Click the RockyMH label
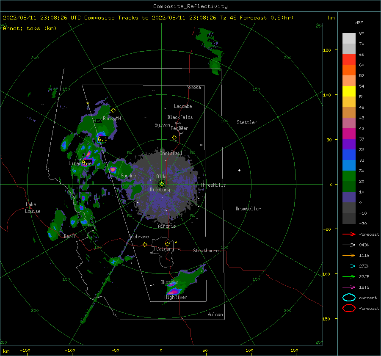Viewport: 381px width, 356px height. (112, 119)
